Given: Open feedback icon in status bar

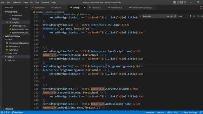Looking at the screenshot, I should point(200,112).
